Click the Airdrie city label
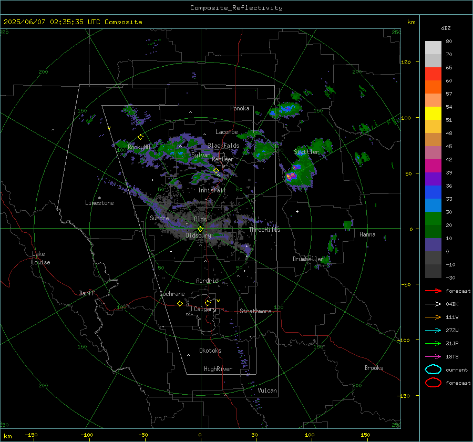This screenshot has height=442, width=473. click(207, 281)
